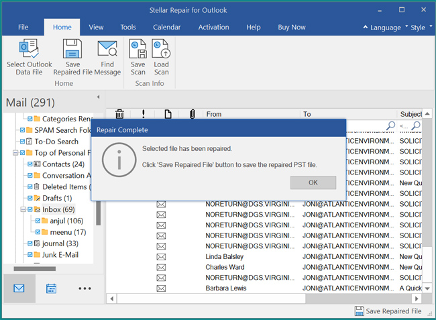The height and width of the screenshot is (320, 436).
Task: Open the Activation tab
Action: click(213, 28)
